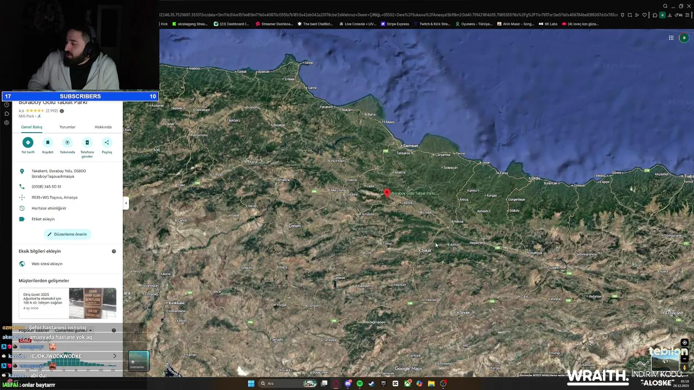Screen dimensions: 694x390
Task: Open the help icon beside Eksik bilgileri ekleyin
Action: [114, 251]
